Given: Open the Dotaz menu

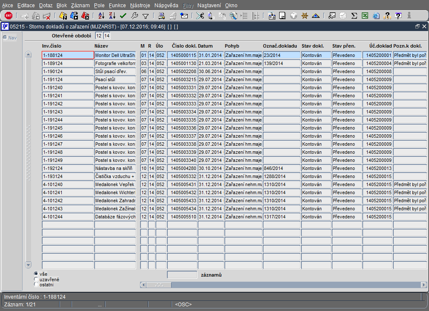Looking at the screenshot, I should click(x=46, y=5).
